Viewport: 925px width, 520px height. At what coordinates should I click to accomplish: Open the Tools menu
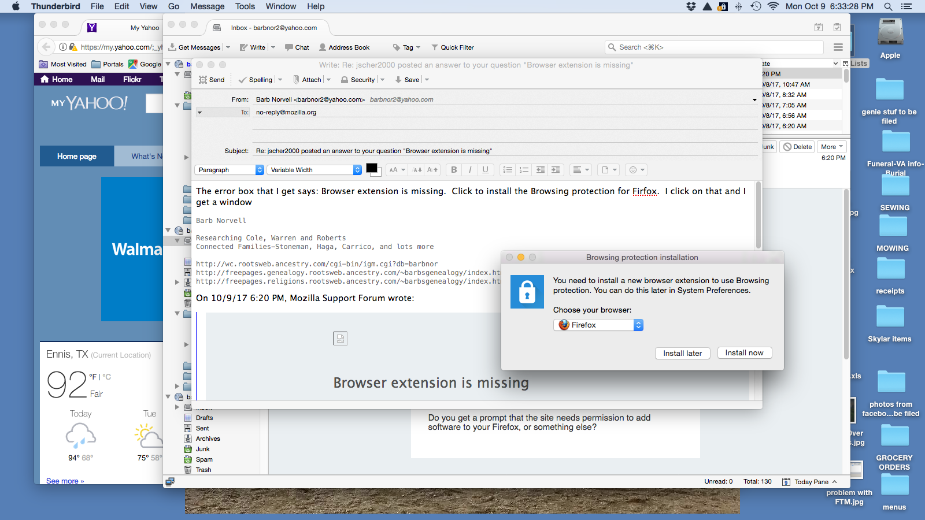[245, 6]
